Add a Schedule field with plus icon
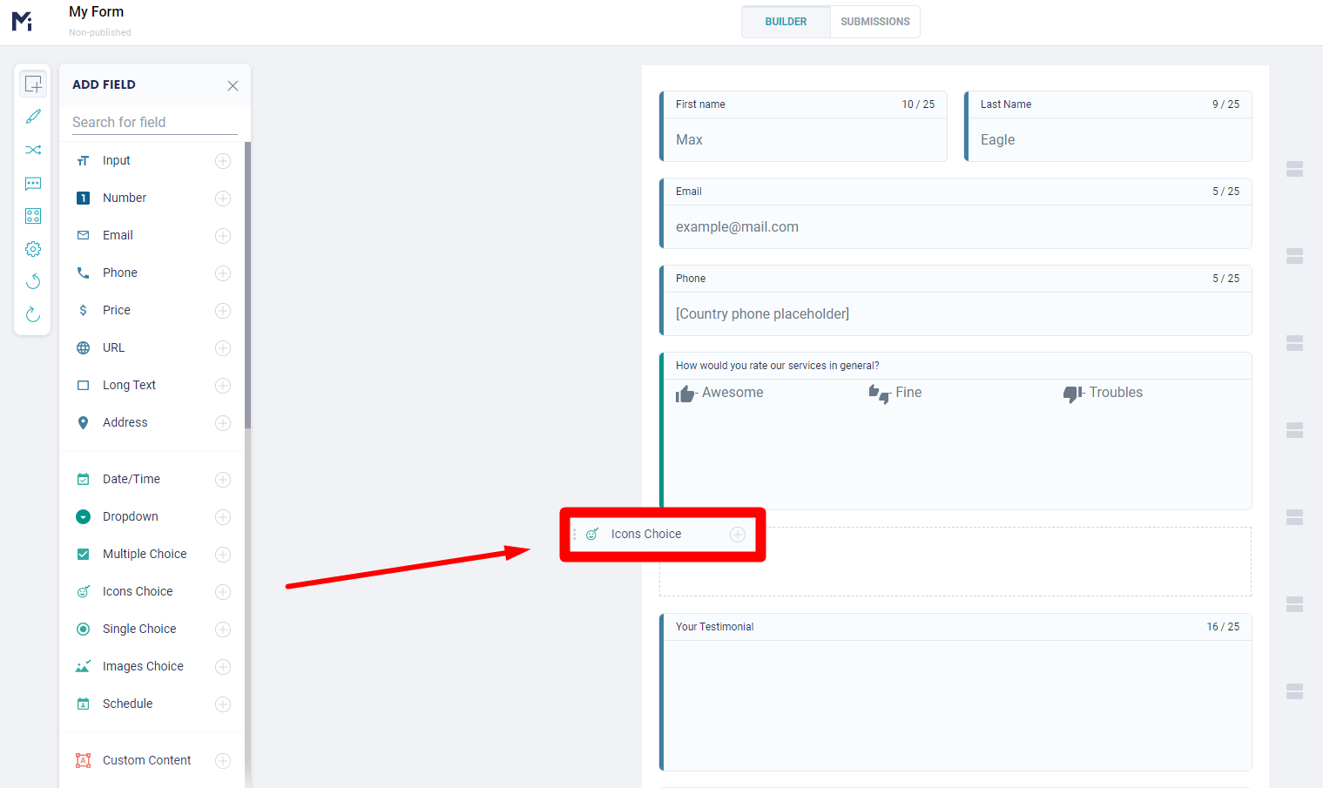 223,704
